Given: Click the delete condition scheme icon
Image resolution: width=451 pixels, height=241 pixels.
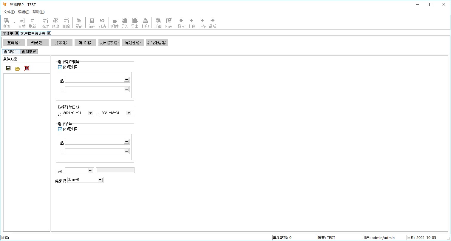Looking at the screenshot, I should coord(27,68).
